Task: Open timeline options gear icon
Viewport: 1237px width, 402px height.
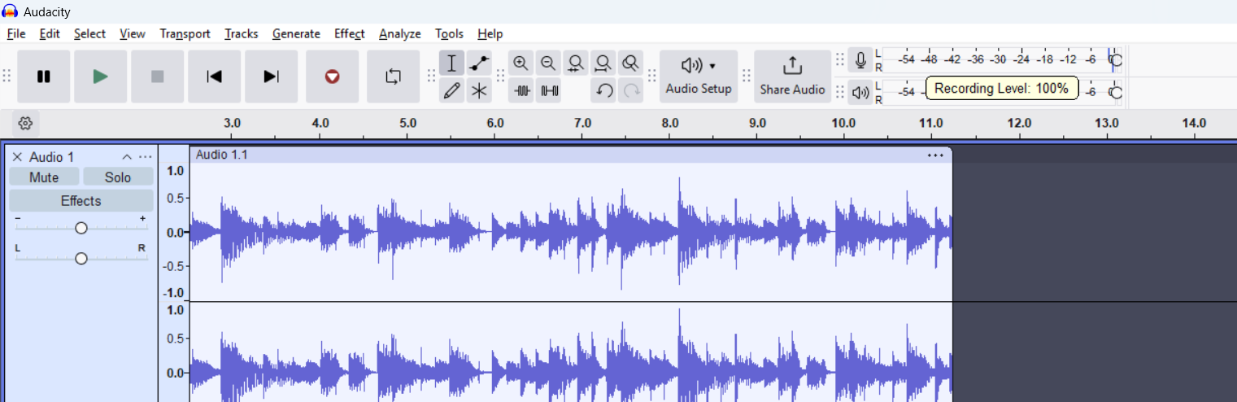Action: click(x=25, y=124)
